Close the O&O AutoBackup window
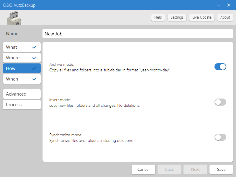236x177 pixels. click(x=229, y=5)
